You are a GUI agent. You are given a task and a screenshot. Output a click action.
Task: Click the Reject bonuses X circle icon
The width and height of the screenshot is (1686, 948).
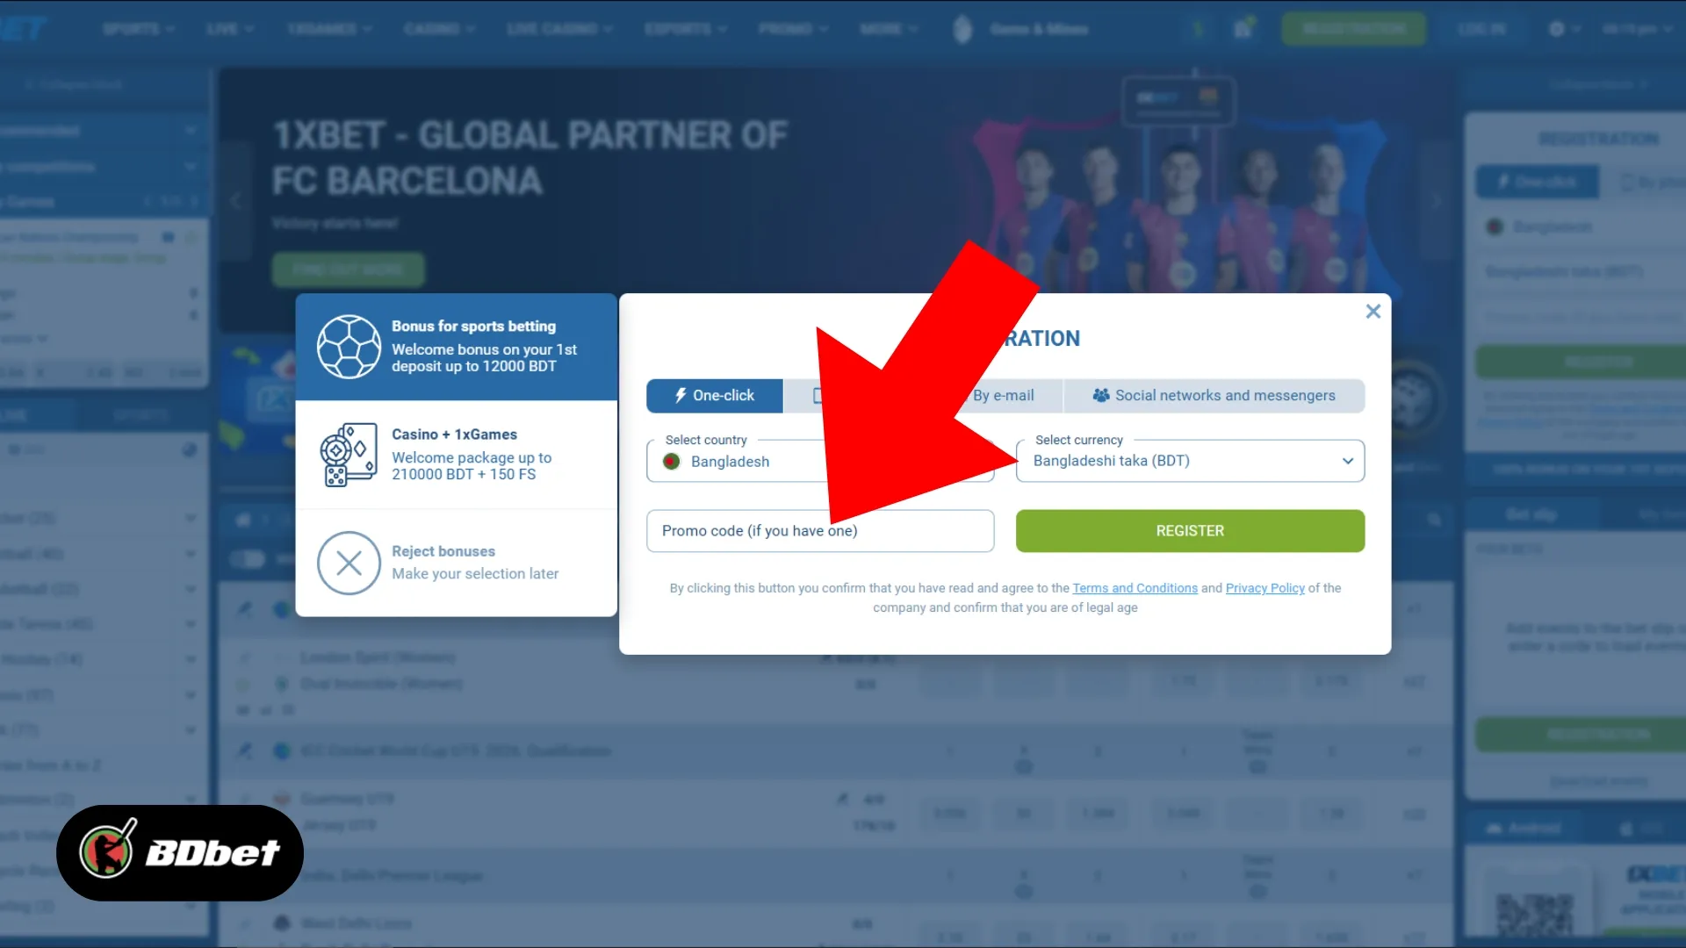click(x=349, y=563)
